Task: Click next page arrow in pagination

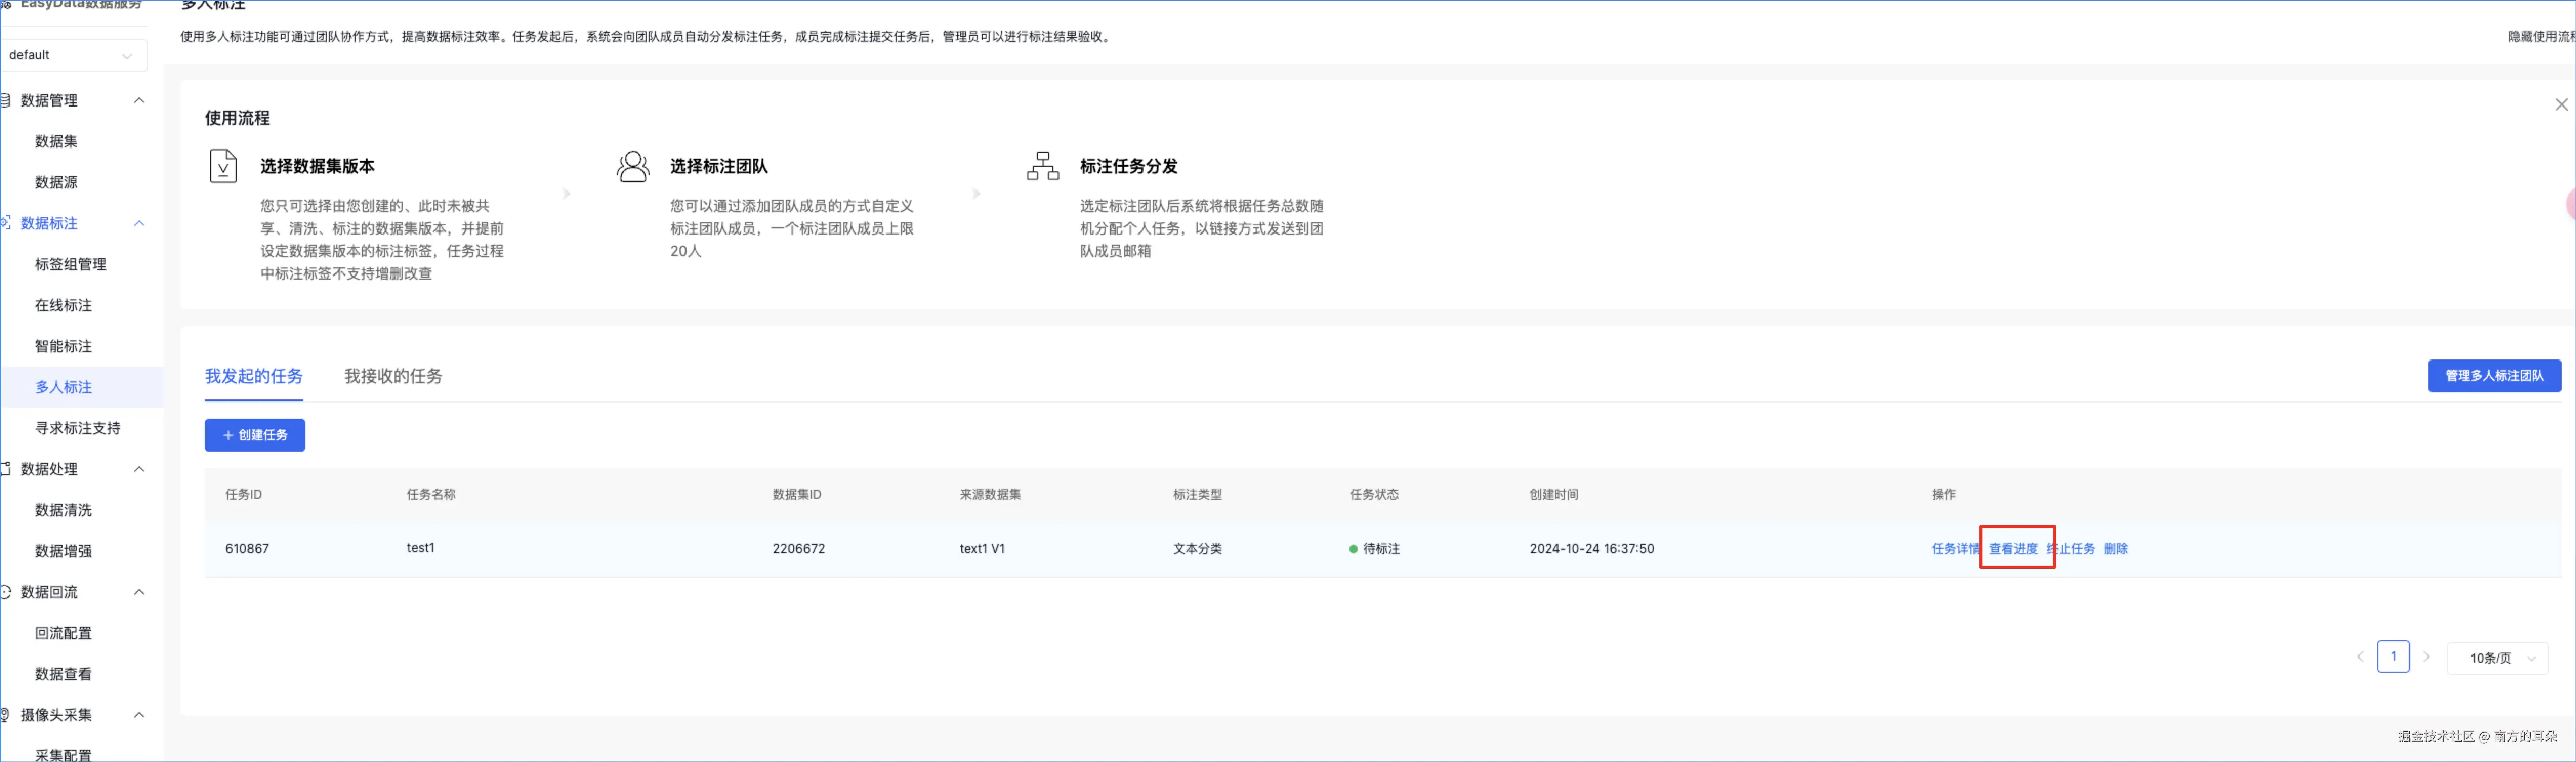Action: 2426,657
